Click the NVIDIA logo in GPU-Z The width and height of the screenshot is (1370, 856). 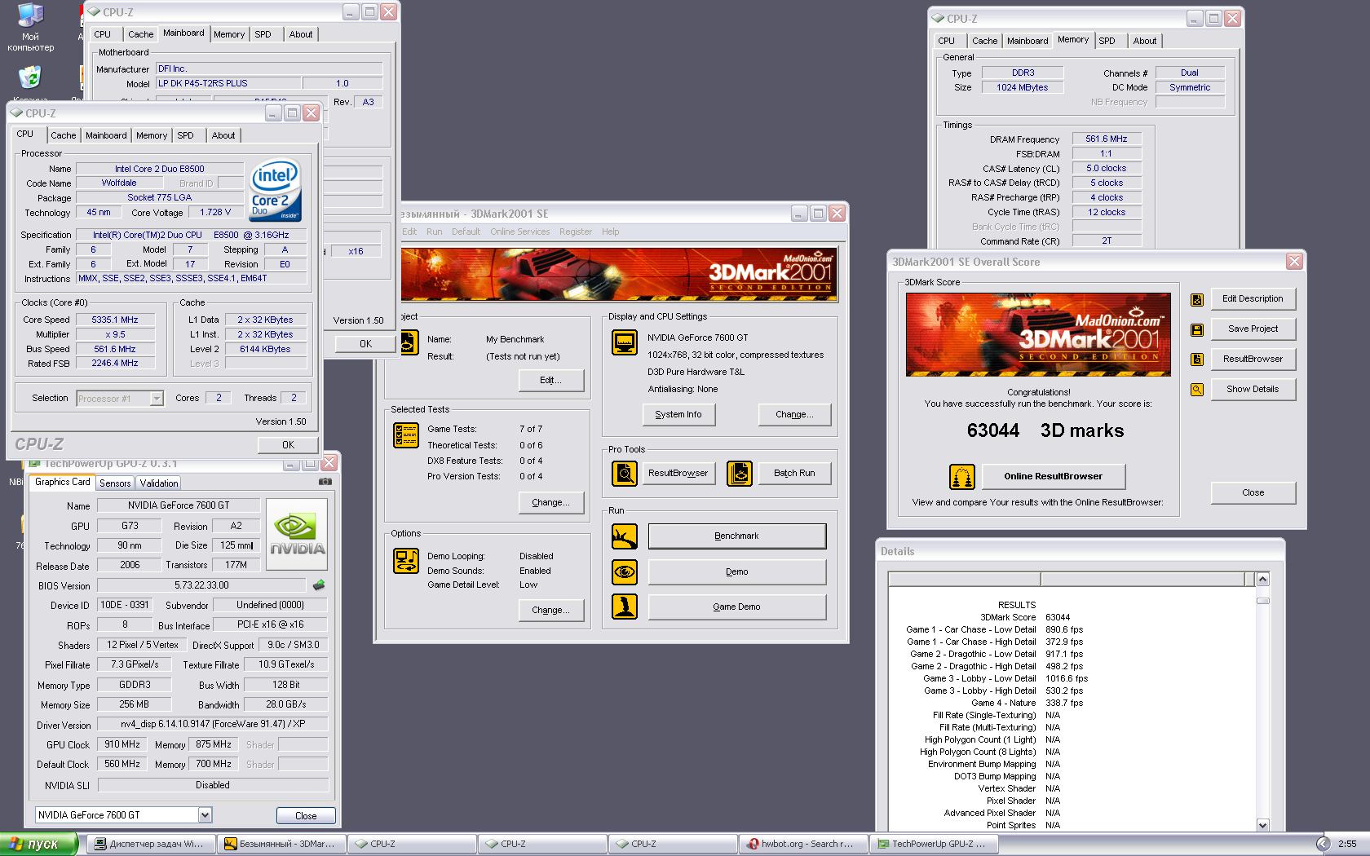click(297, 534)
